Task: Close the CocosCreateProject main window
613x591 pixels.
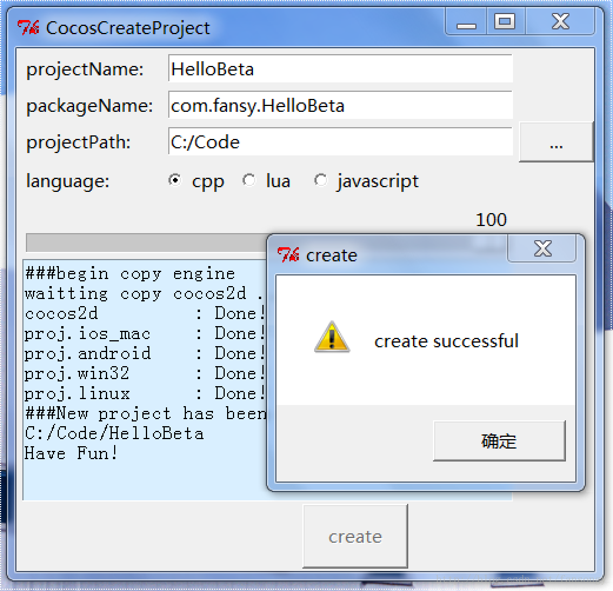Action: point(560,22)
